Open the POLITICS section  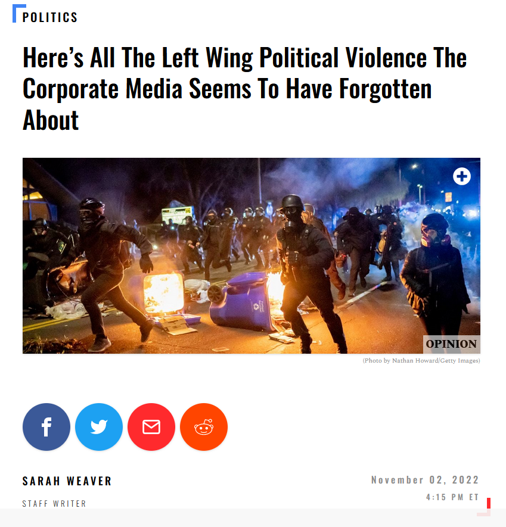coord(50,17)
